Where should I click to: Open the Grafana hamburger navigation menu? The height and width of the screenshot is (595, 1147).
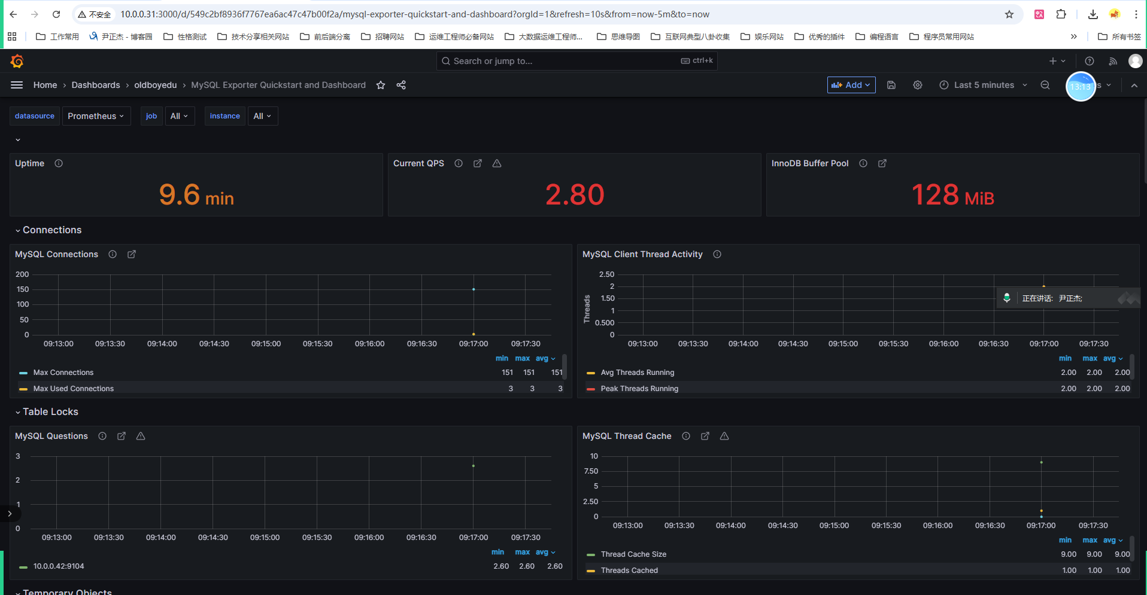click(17, 85)
